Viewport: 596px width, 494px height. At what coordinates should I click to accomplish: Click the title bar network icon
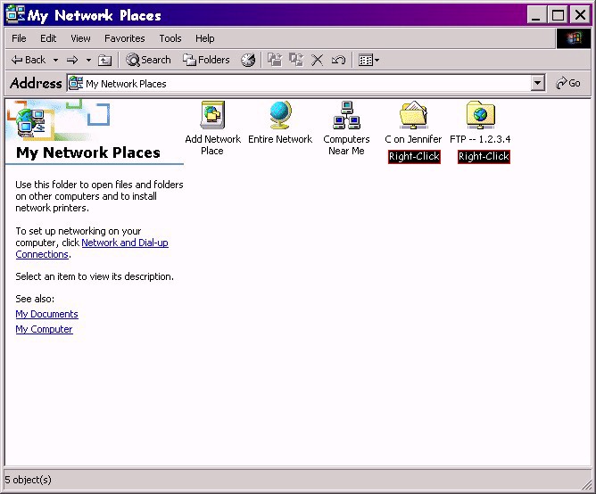pos(15,14)
